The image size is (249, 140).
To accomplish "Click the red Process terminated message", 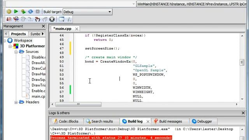I will point(111,138).
